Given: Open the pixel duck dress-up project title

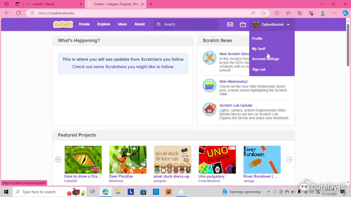Looking at the screenshot, I should point(172,176).
